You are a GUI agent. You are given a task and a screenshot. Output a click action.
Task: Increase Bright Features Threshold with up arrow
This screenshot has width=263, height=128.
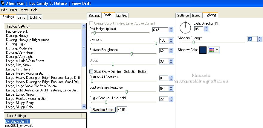click(171, 97)
